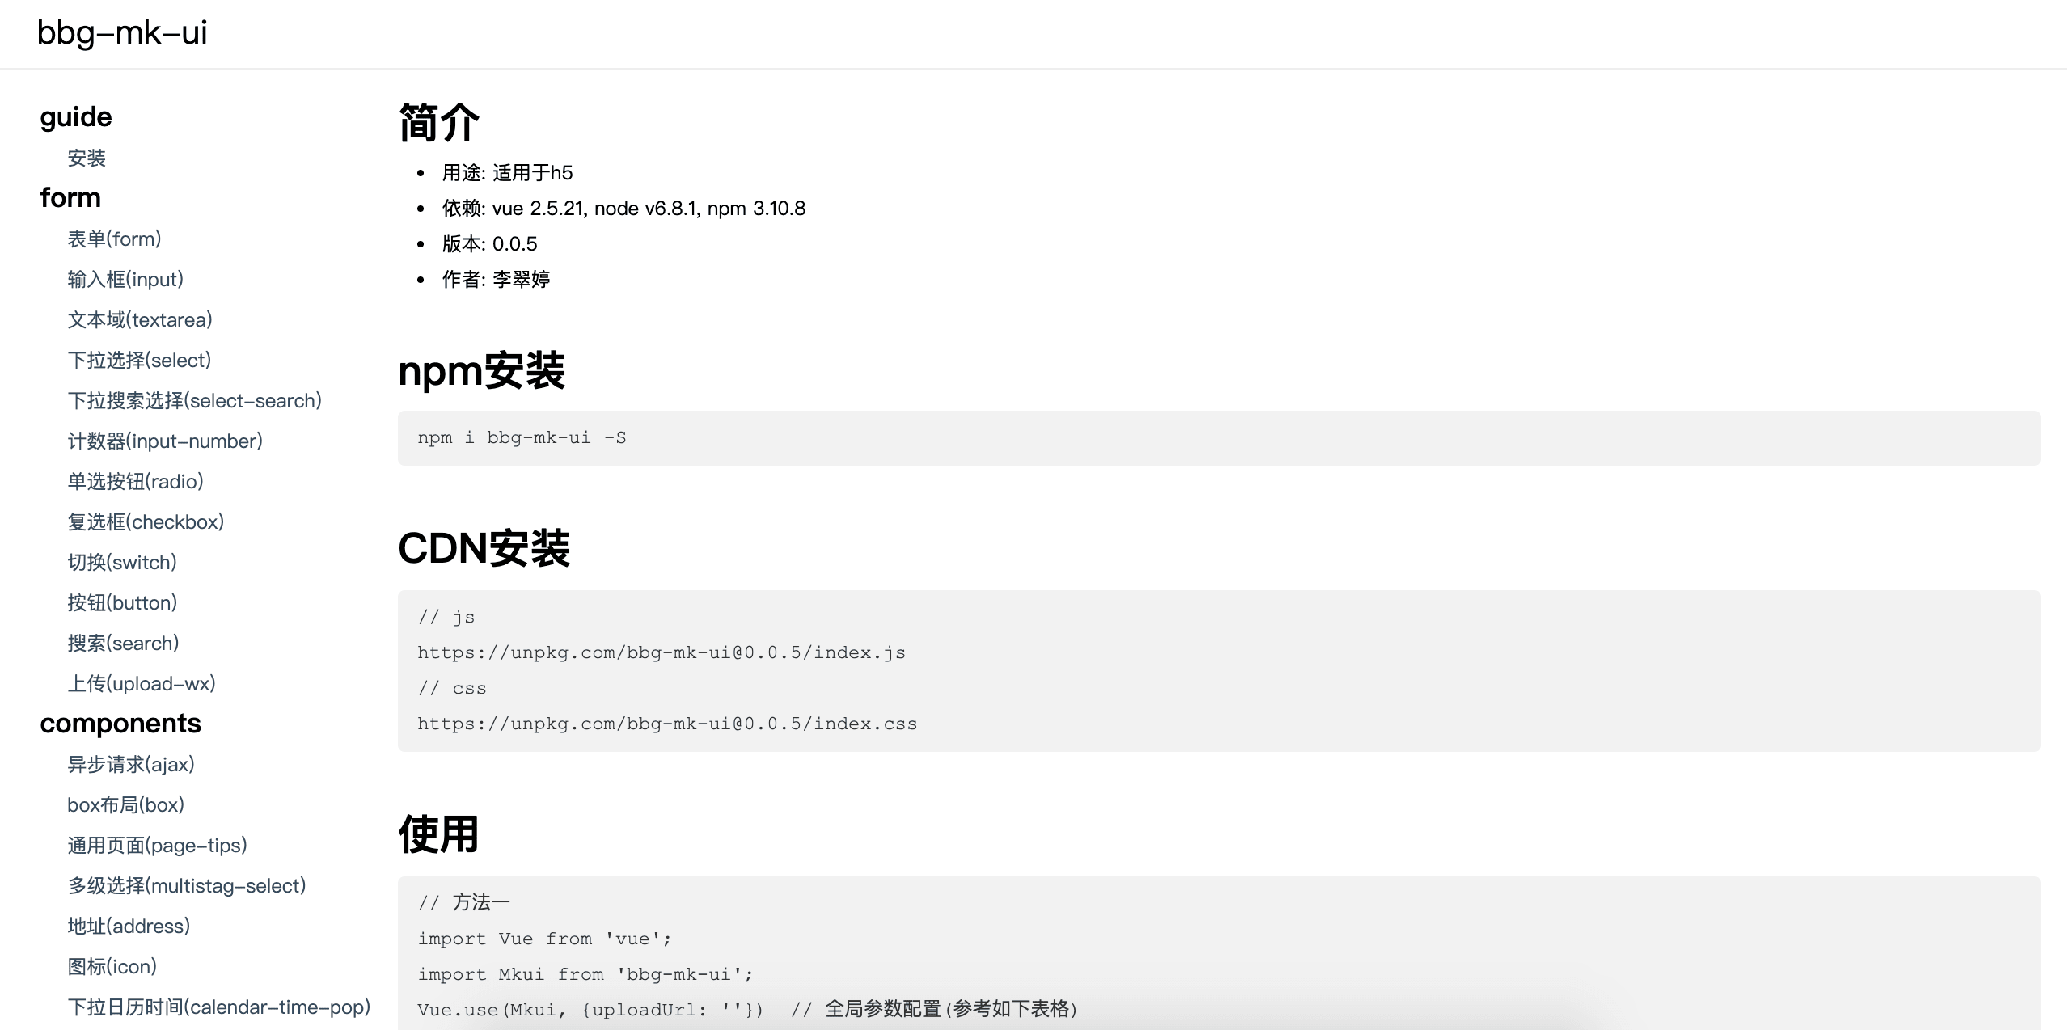2067x1030 pixels.
Task: Open the 表单(form) documentation link
Action: tap(114, 239)
